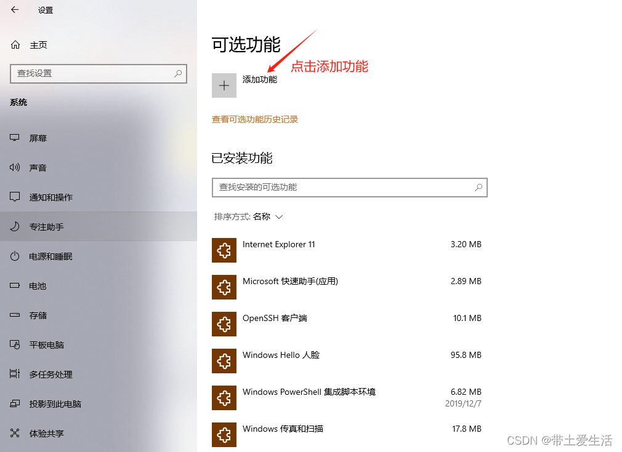Screen dimensions: 622x452
Task: Click the 3.20 MB size value
Action: tap(466, 244)
